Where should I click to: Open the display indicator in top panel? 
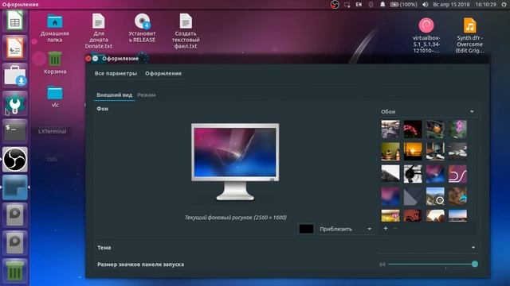pyautogui.click(x=347, y=5)
